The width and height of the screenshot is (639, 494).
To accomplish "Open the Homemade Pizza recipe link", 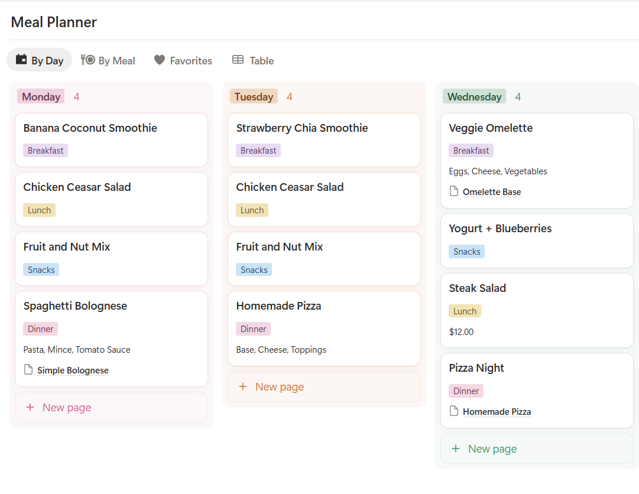I will pos(497,411).
